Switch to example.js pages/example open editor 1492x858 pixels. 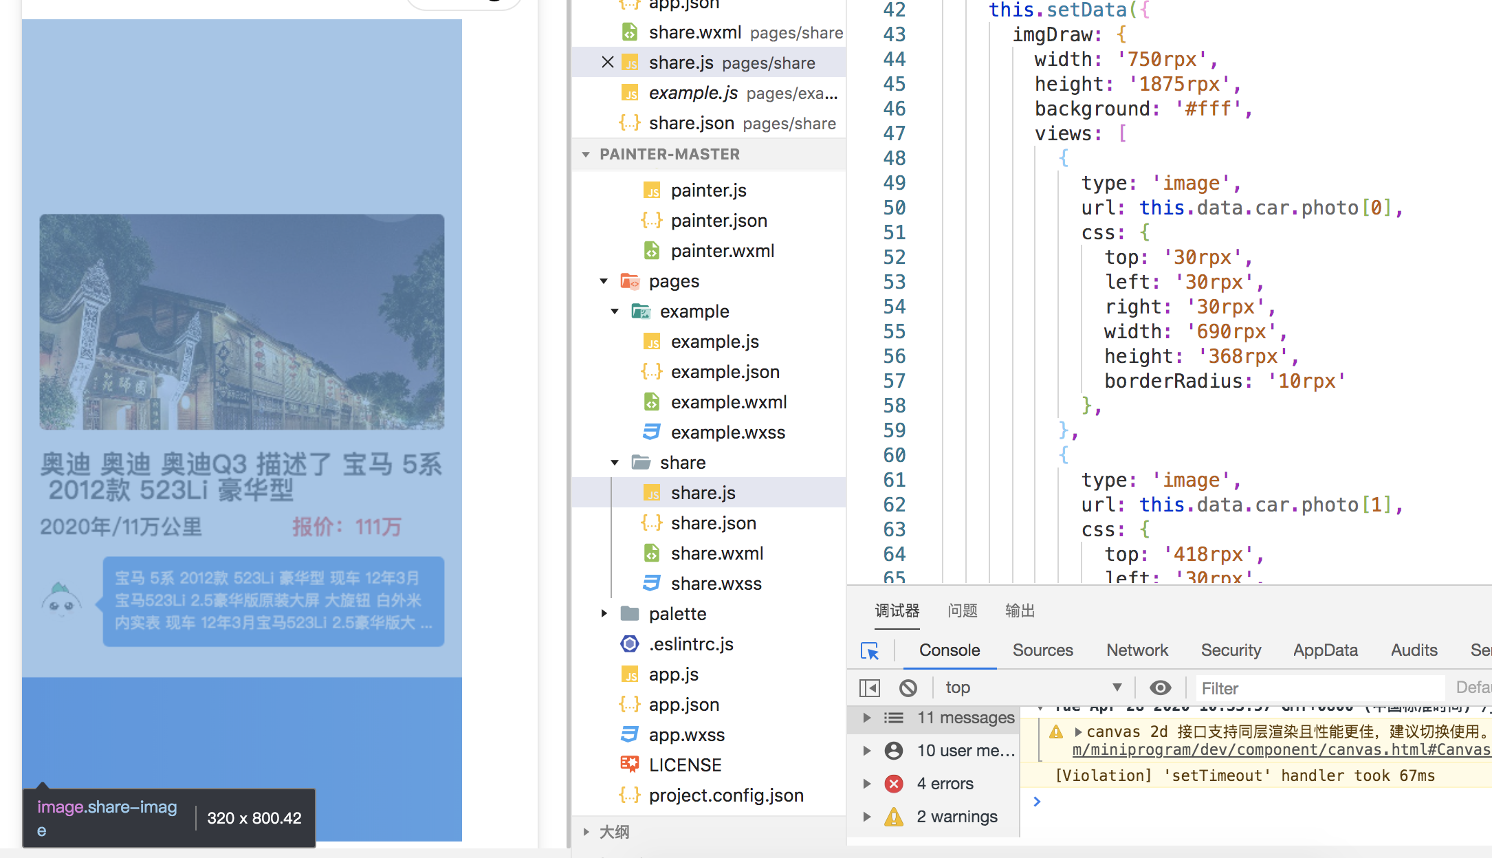point(709,93)
